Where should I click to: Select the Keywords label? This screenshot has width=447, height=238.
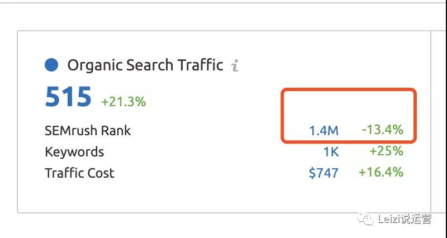[74, 152]
